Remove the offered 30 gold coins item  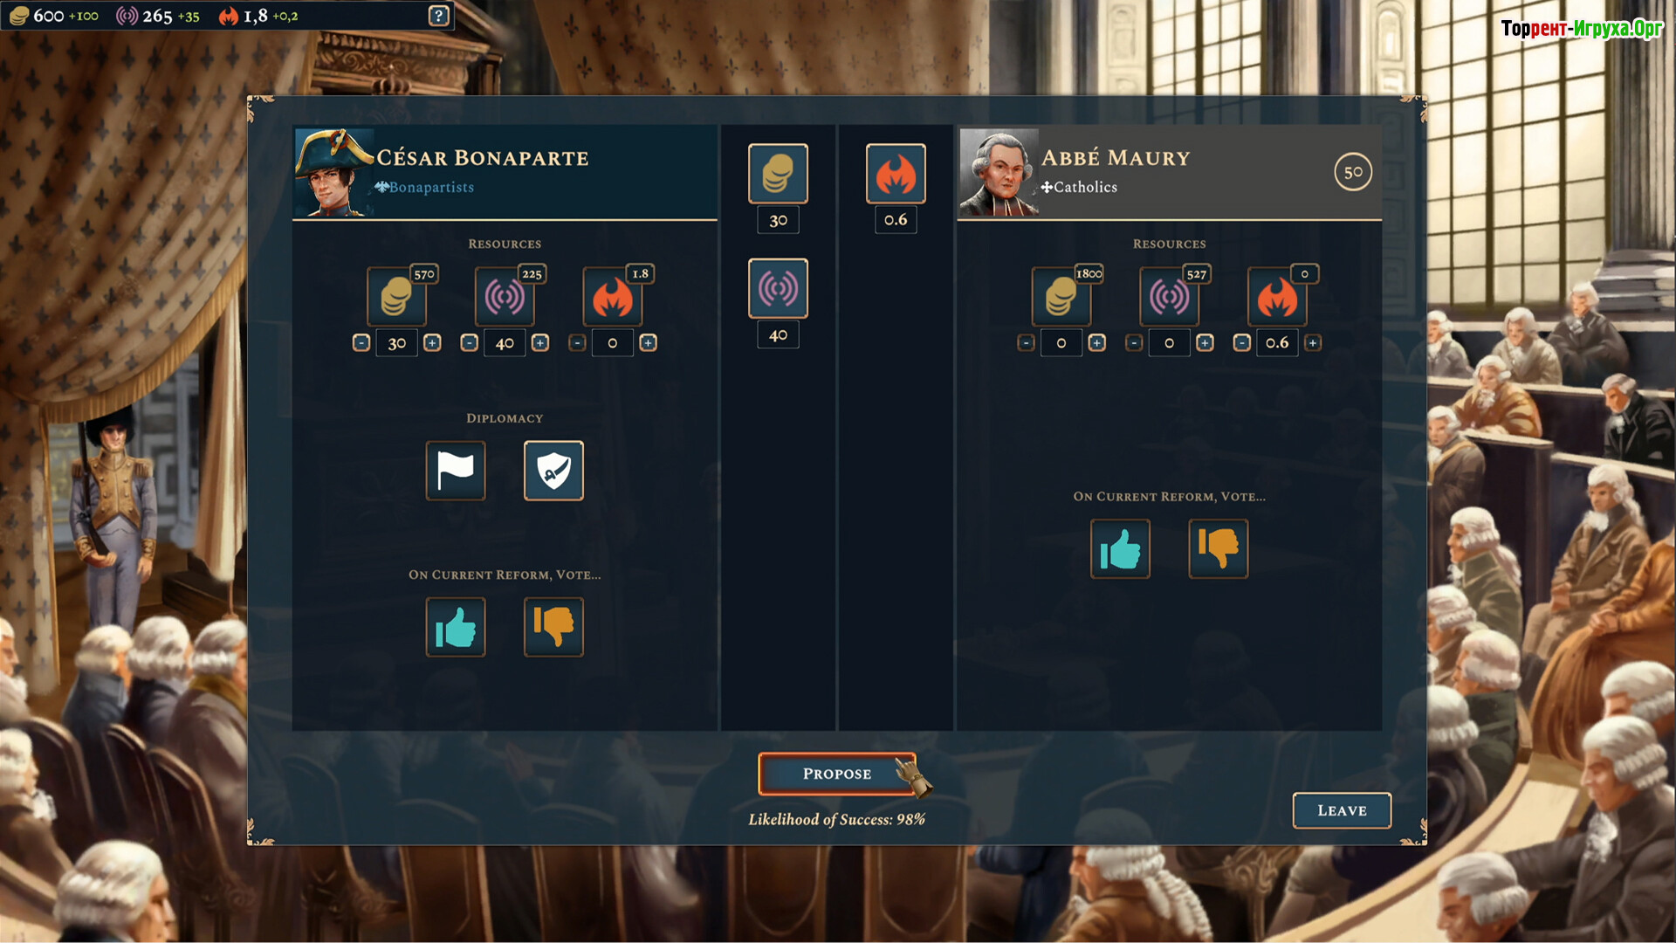[778, 174]
